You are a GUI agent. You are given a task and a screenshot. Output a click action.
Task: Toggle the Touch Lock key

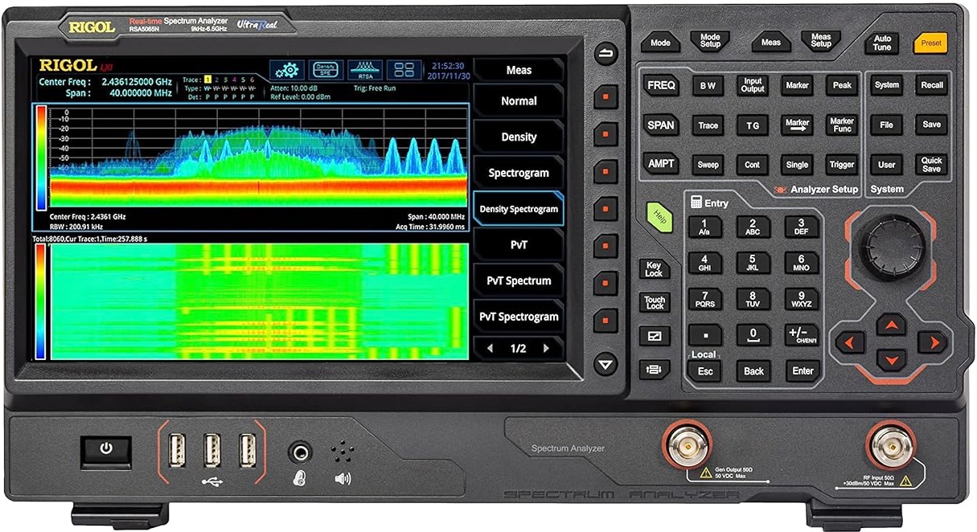[654, 303]
